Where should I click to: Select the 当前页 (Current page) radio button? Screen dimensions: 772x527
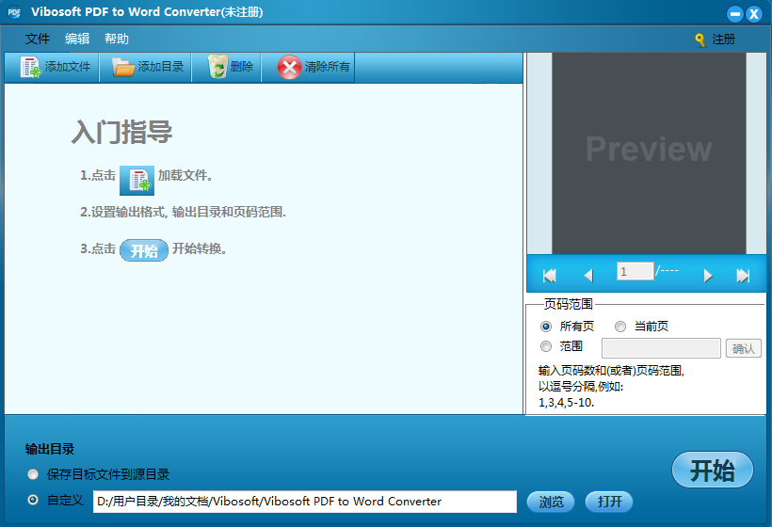(x=620, y=327)
